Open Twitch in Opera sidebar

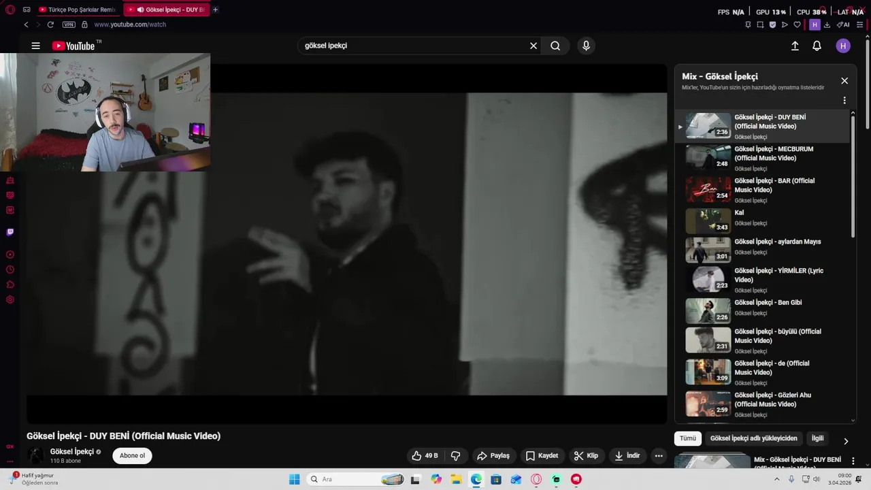(10, 232)
